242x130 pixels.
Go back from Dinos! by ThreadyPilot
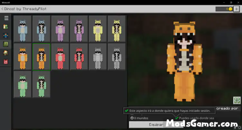pos(2,9)
